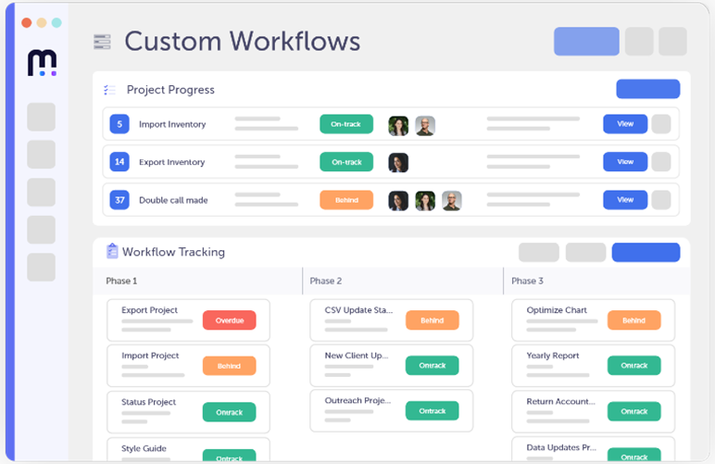Click the top sidebar navigation placeholder
Viewport: 715px width, 464px height.
42,117
